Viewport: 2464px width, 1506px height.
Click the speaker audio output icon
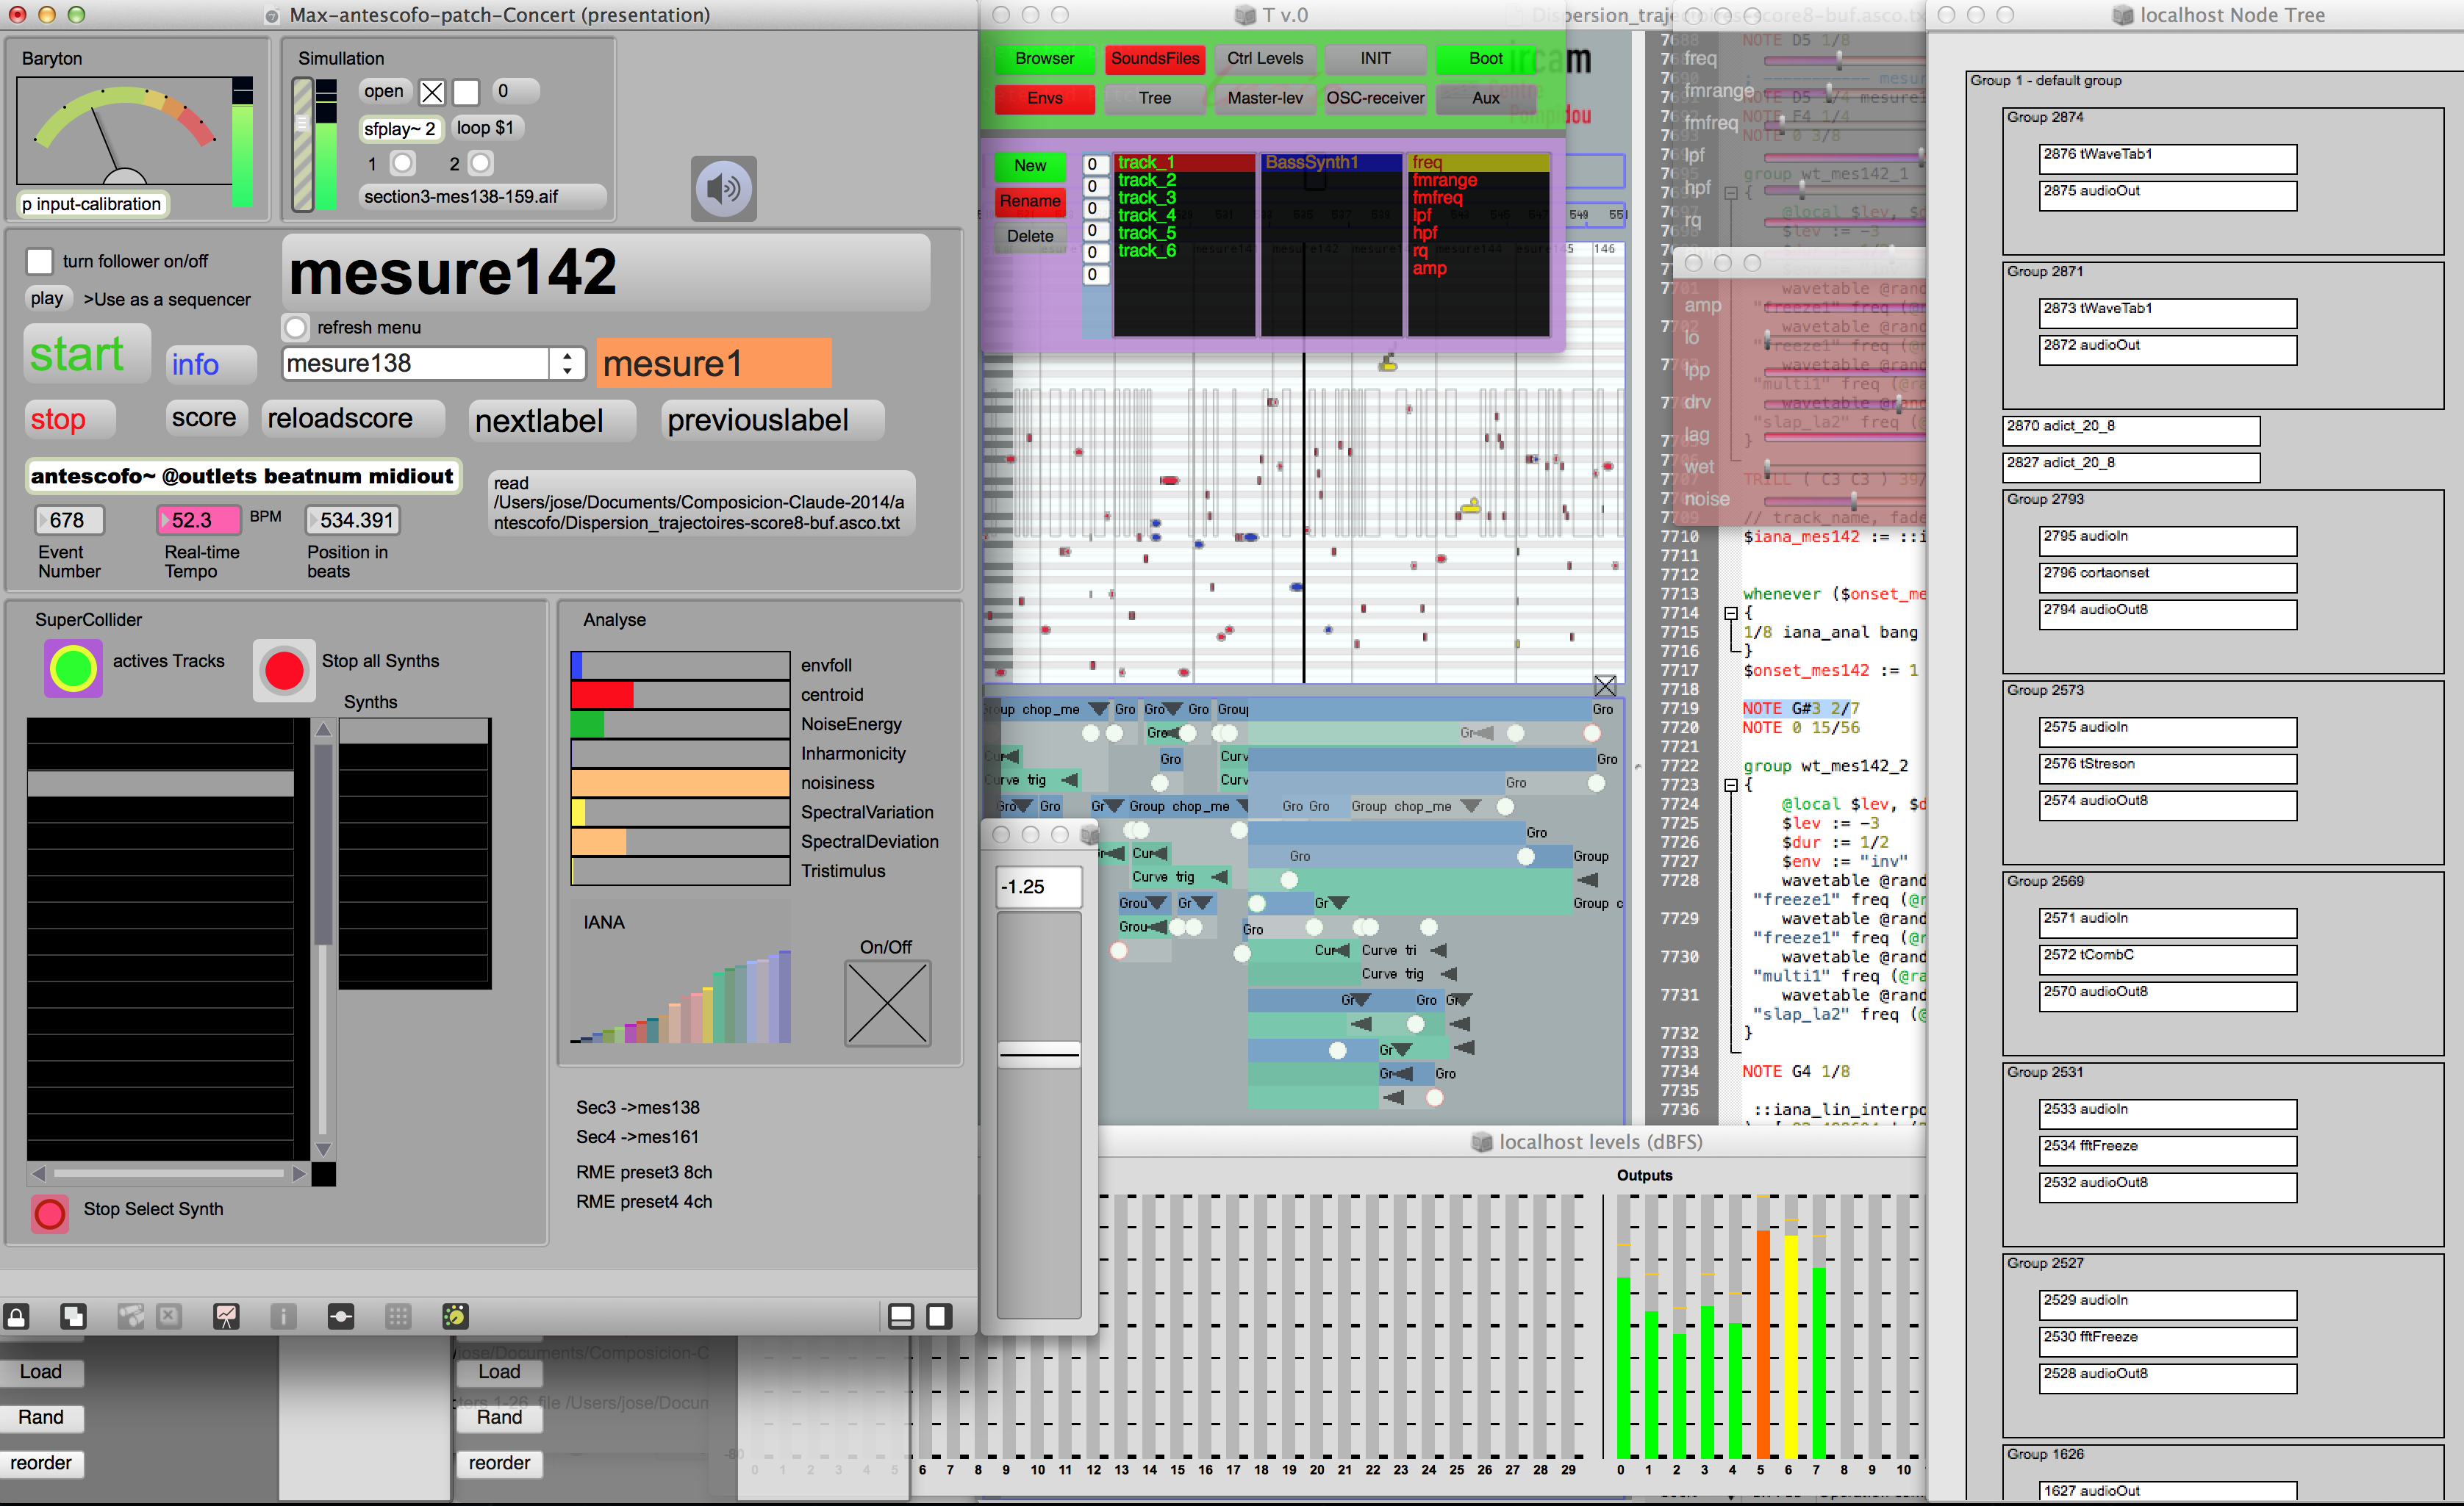(723, 188)
